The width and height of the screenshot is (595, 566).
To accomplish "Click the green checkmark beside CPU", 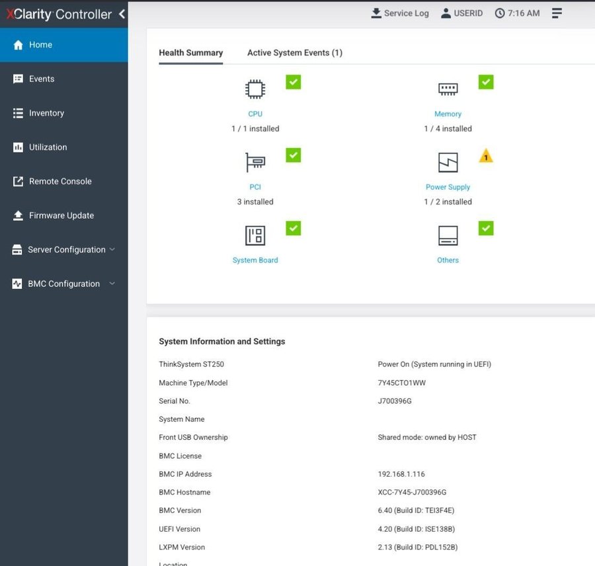I will pos(294,82).
